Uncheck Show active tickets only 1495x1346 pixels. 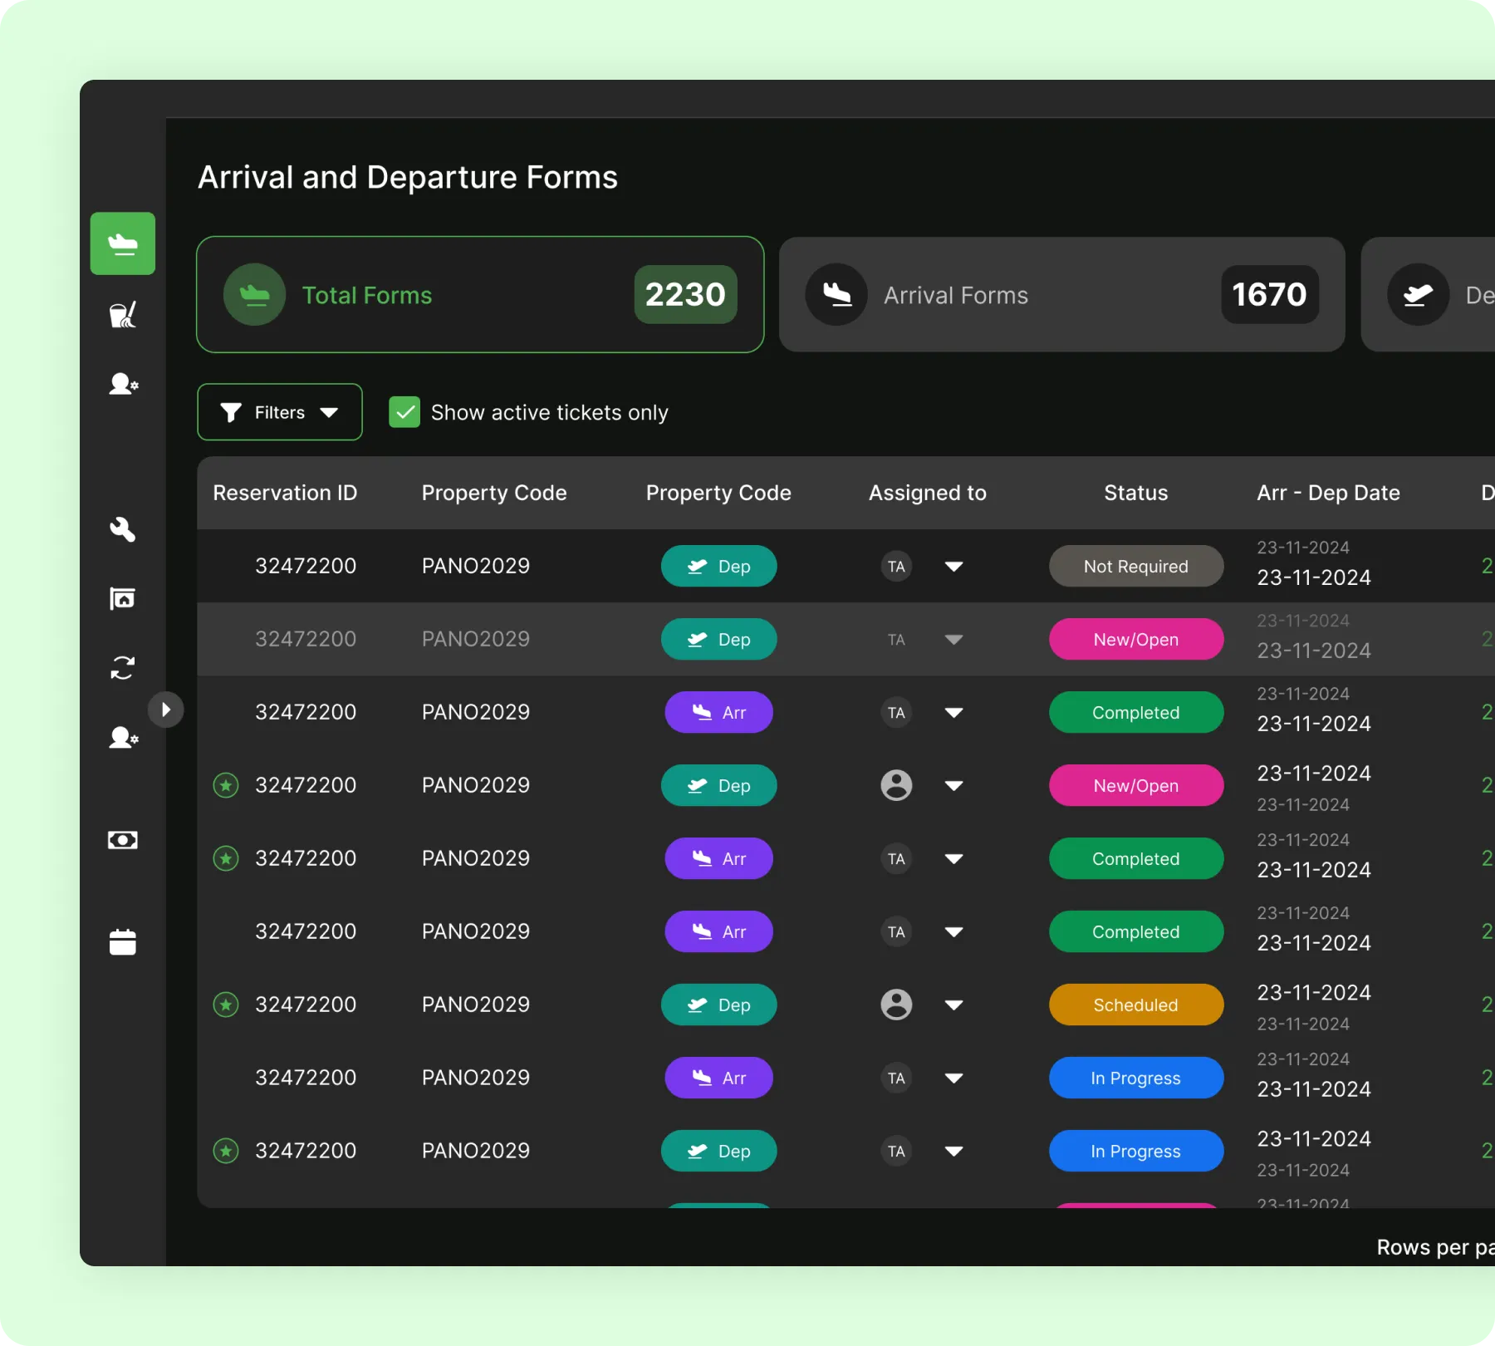pyautogui.click(x=404, y=412)
